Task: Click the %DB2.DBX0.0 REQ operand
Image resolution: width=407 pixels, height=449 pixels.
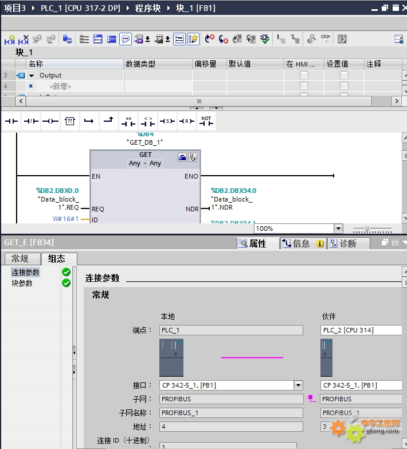Action: tap(57, 191)
